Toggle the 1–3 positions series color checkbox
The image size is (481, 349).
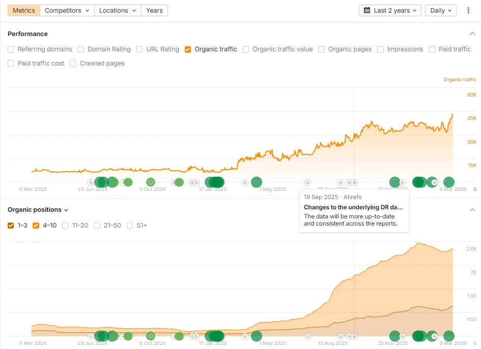tap(11, 226)
